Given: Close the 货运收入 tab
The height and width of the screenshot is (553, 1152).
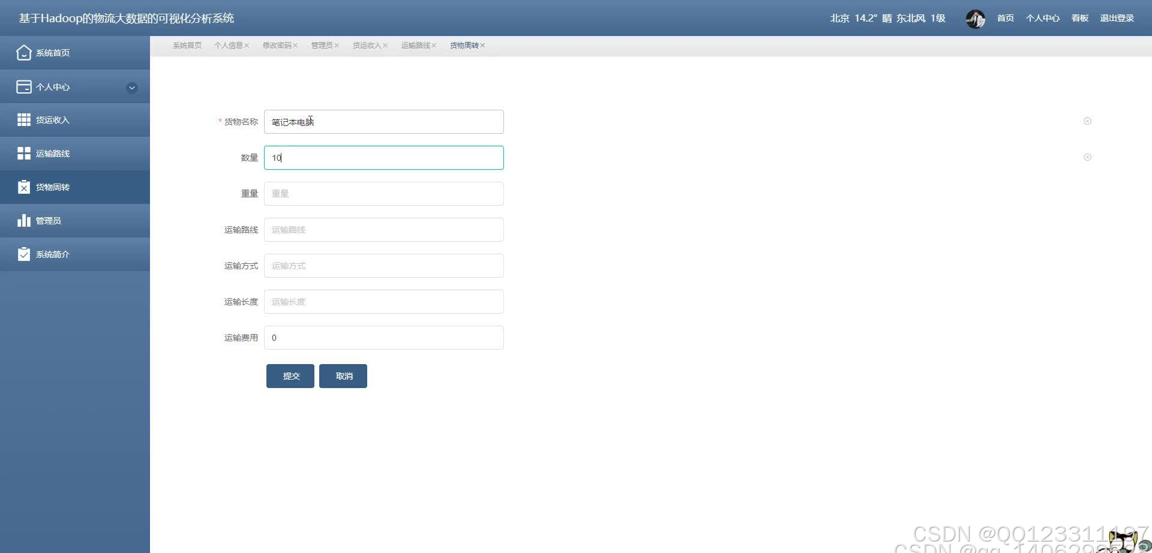Looking at the screenshot, I should point(385,46).
